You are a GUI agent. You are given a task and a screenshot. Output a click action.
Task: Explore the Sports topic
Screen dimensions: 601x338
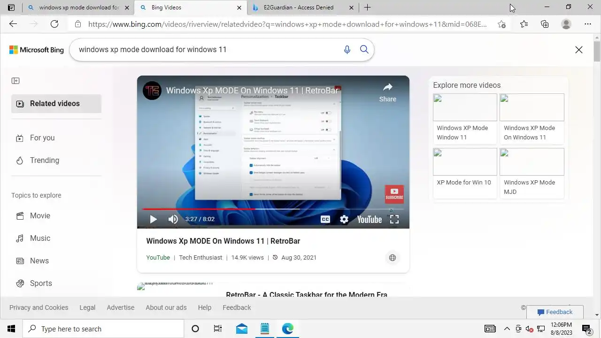[x=56, y=283]
